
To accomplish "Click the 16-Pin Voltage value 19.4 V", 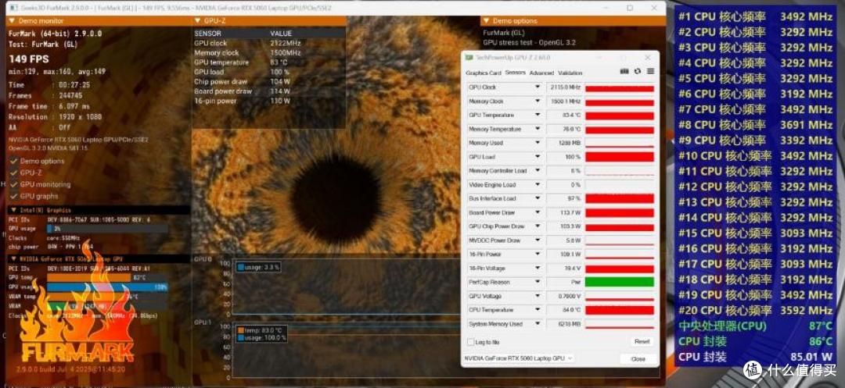I will pos(564,268).
